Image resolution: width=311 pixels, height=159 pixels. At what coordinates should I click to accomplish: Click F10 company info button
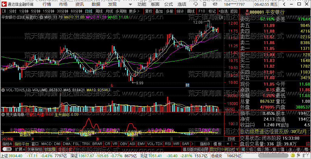pyautogui.click(x=201, y=11)
